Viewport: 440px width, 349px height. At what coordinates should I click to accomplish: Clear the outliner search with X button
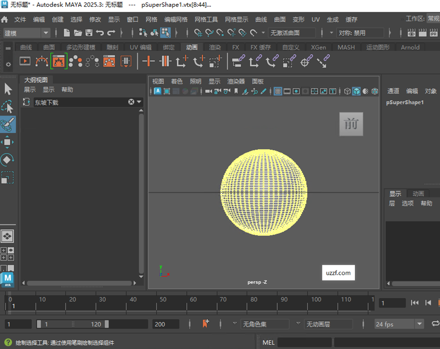[x=131, y=102]
